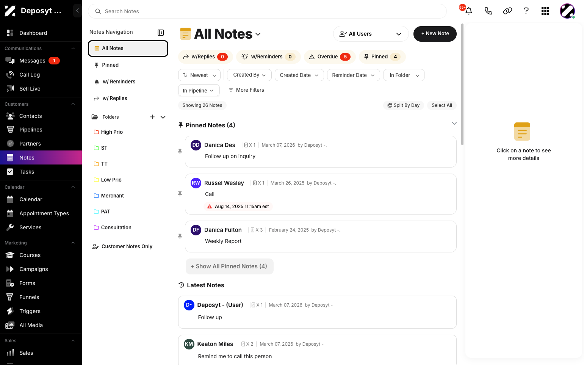The width and height of the screenshot is (584, 365).
Task: Open the link icon in the header
Action: pos(507,11)
